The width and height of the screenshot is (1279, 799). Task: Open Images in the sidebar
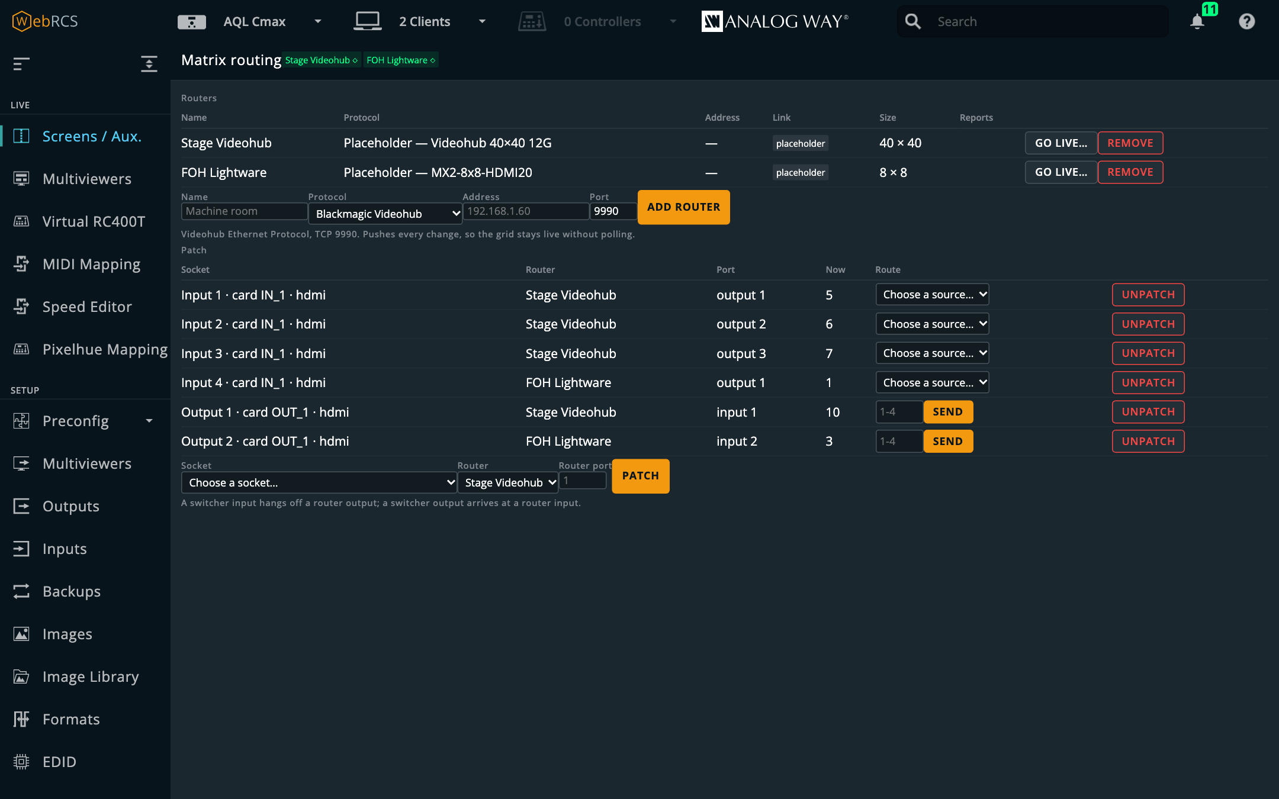coord(67,634)
